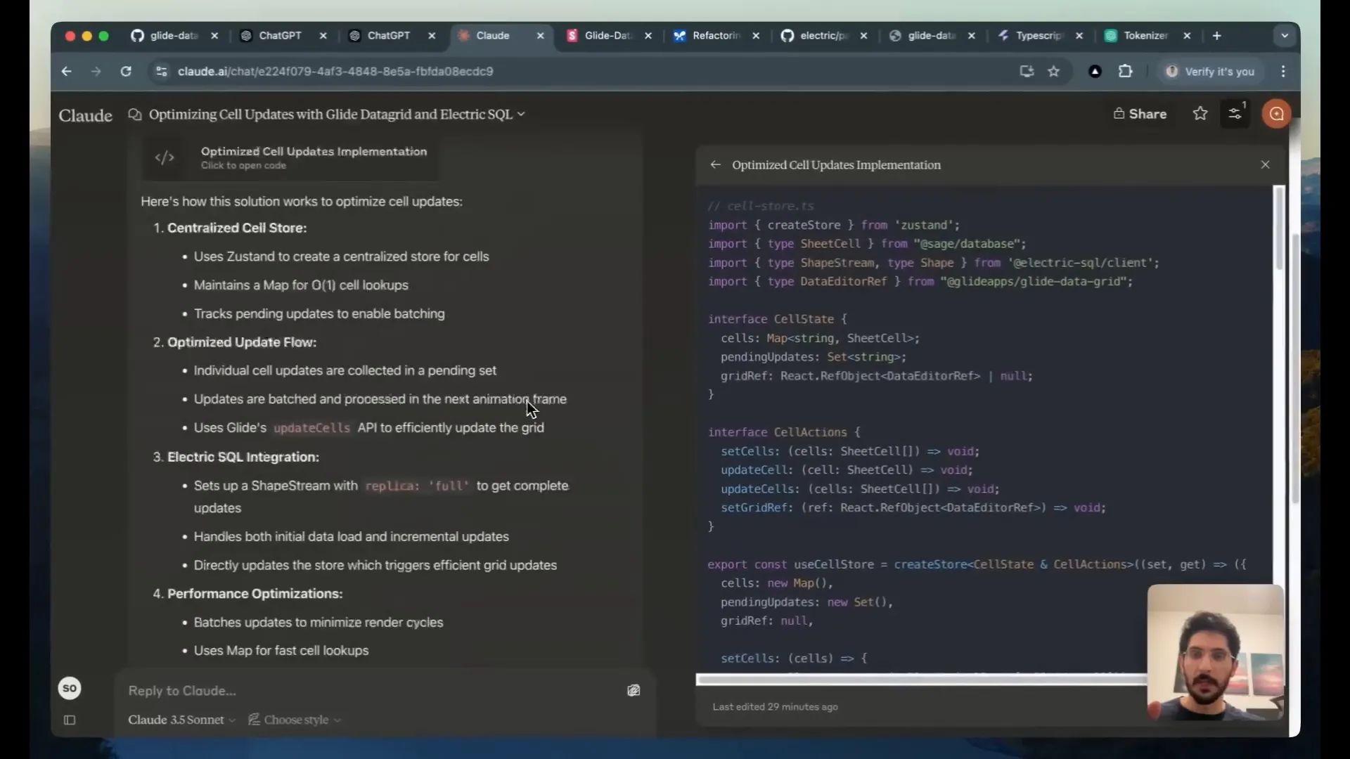Click the Claude tab favicon
This screenshot has height=759, width=1350.
tap(464, 36)
